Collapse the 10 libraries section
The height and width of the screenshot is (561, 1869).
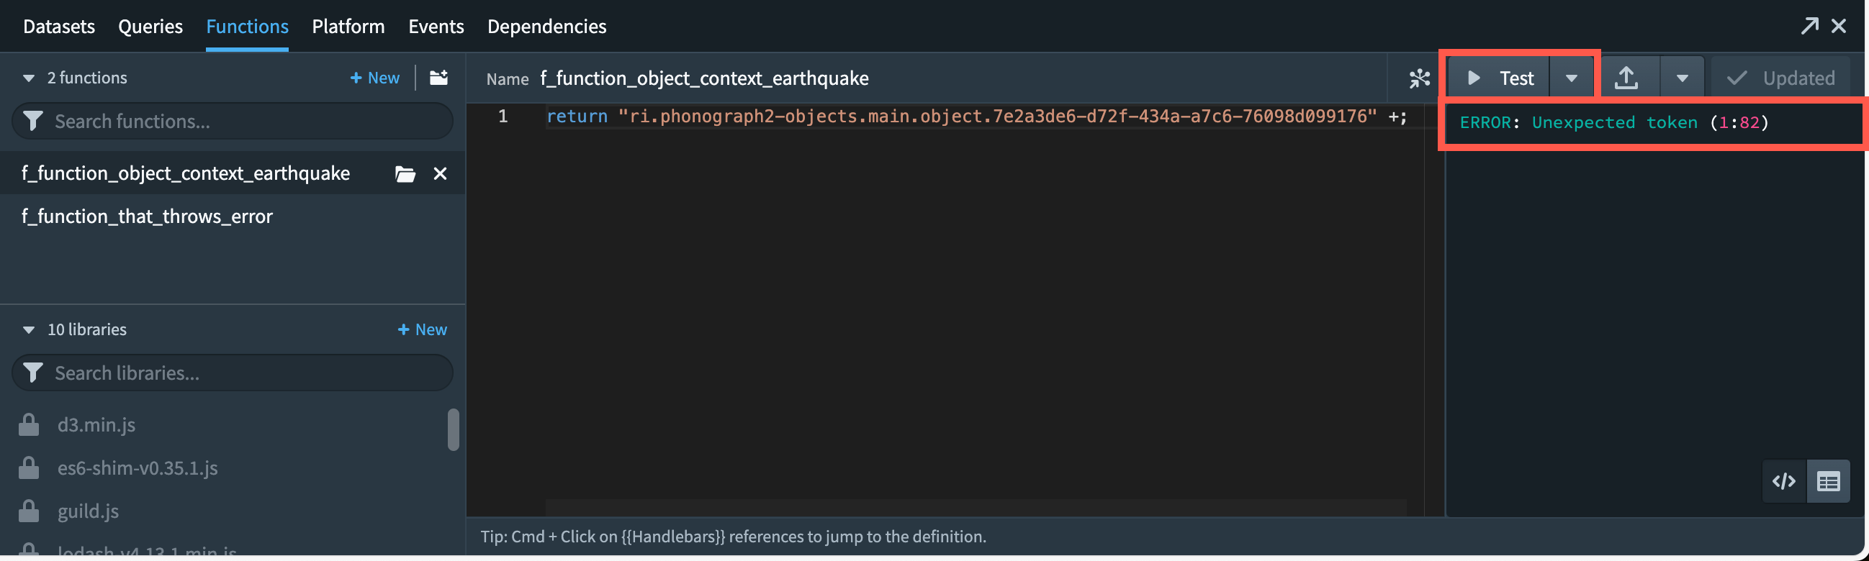point(28,330)
